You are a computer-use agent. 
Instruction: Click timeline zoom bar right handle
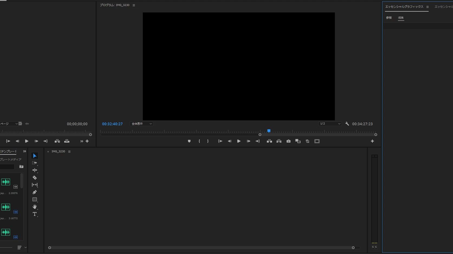click(x=353, y=248)
